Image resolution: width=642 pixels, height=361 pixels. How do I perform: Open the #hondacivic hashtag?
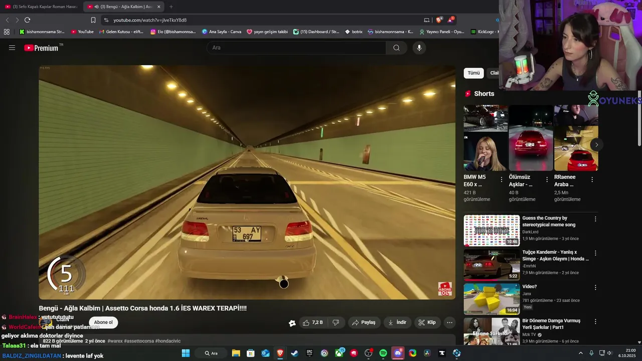(x=168, y=341)
